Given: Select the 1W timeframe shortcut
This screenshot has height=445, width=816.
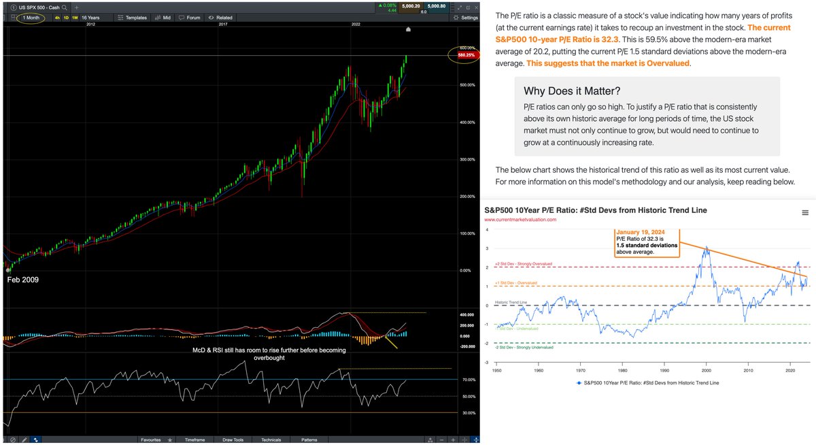Looking at the screenshot, I should [75, 18].
